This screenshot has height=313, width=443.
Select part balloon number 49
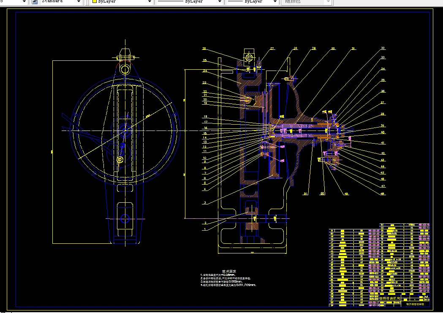pos(346,194)
